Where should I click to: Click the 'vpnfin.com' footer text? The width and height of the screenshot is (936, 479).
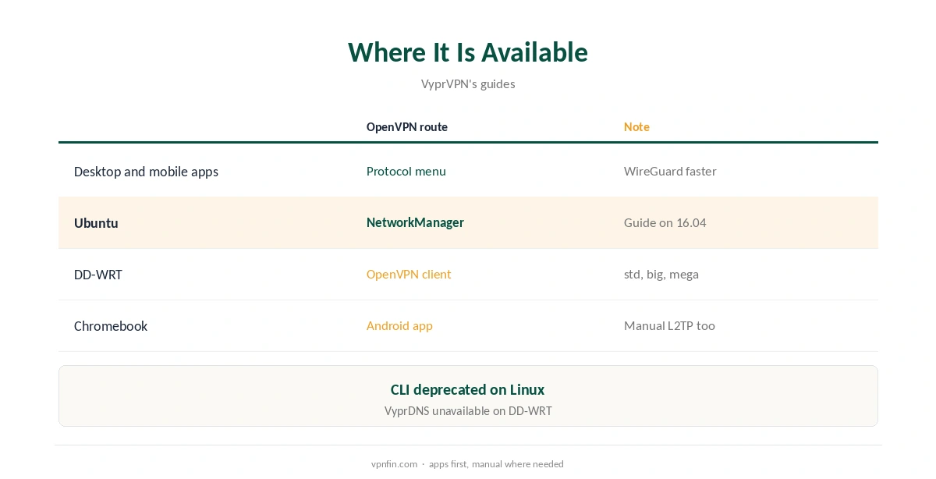click(x=394, y=463)
